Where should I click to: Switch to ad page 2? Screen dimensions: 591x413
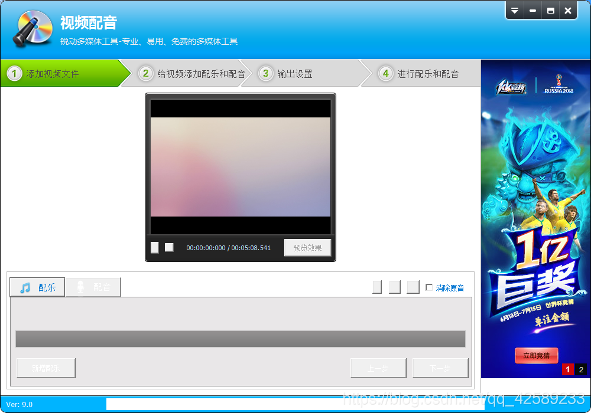point(581,369)
